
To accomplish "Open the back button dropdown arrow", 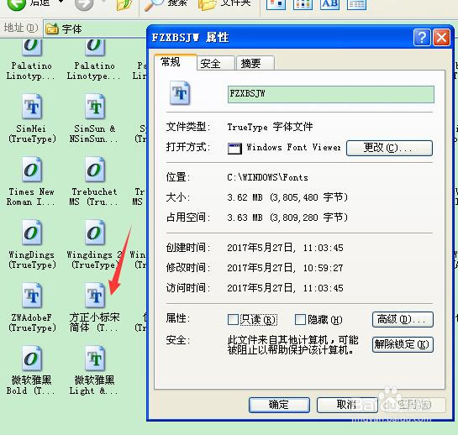I will [61, 3].
